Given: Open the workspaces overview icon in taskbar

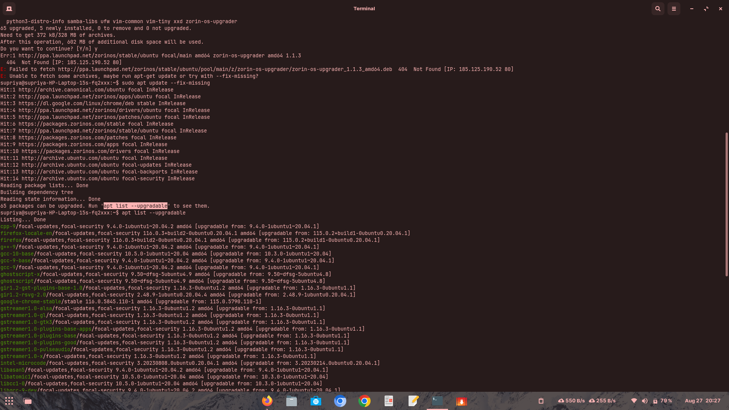Looking at the screenshot, I should click(27, 401).
